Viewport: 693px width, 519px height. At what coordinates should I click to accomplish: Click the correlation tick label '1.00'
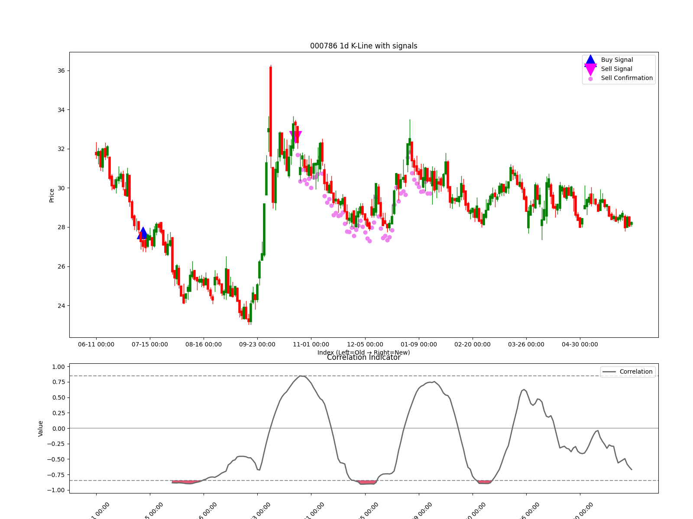point(58,367)
